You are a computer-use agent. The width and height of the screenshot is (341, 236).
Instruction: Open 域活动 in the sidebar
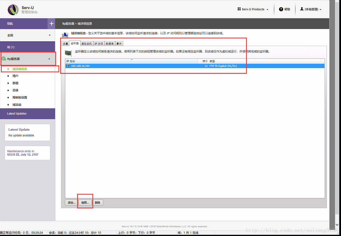(x=17, y=105)
